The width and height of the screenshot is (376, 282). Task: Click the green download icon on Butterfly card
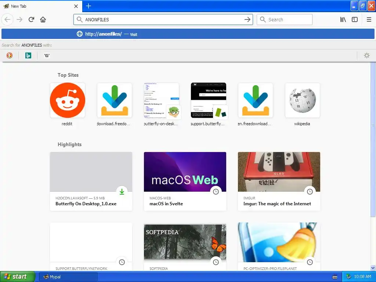(122, 192)
